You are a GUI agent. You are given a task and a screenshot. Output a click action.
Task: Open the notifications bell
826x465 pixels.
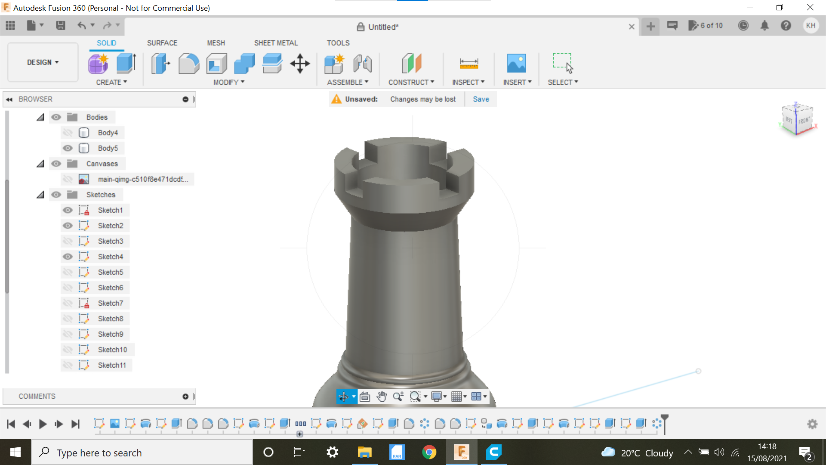[x=764, y=25]
